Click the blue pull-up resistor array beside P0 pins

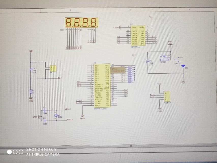tap(130, 75)
